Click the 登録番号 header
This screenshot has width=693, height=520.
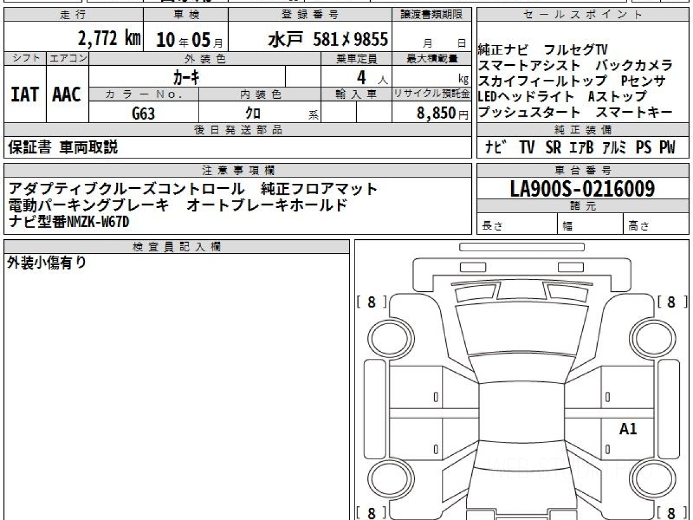[310, 15]
